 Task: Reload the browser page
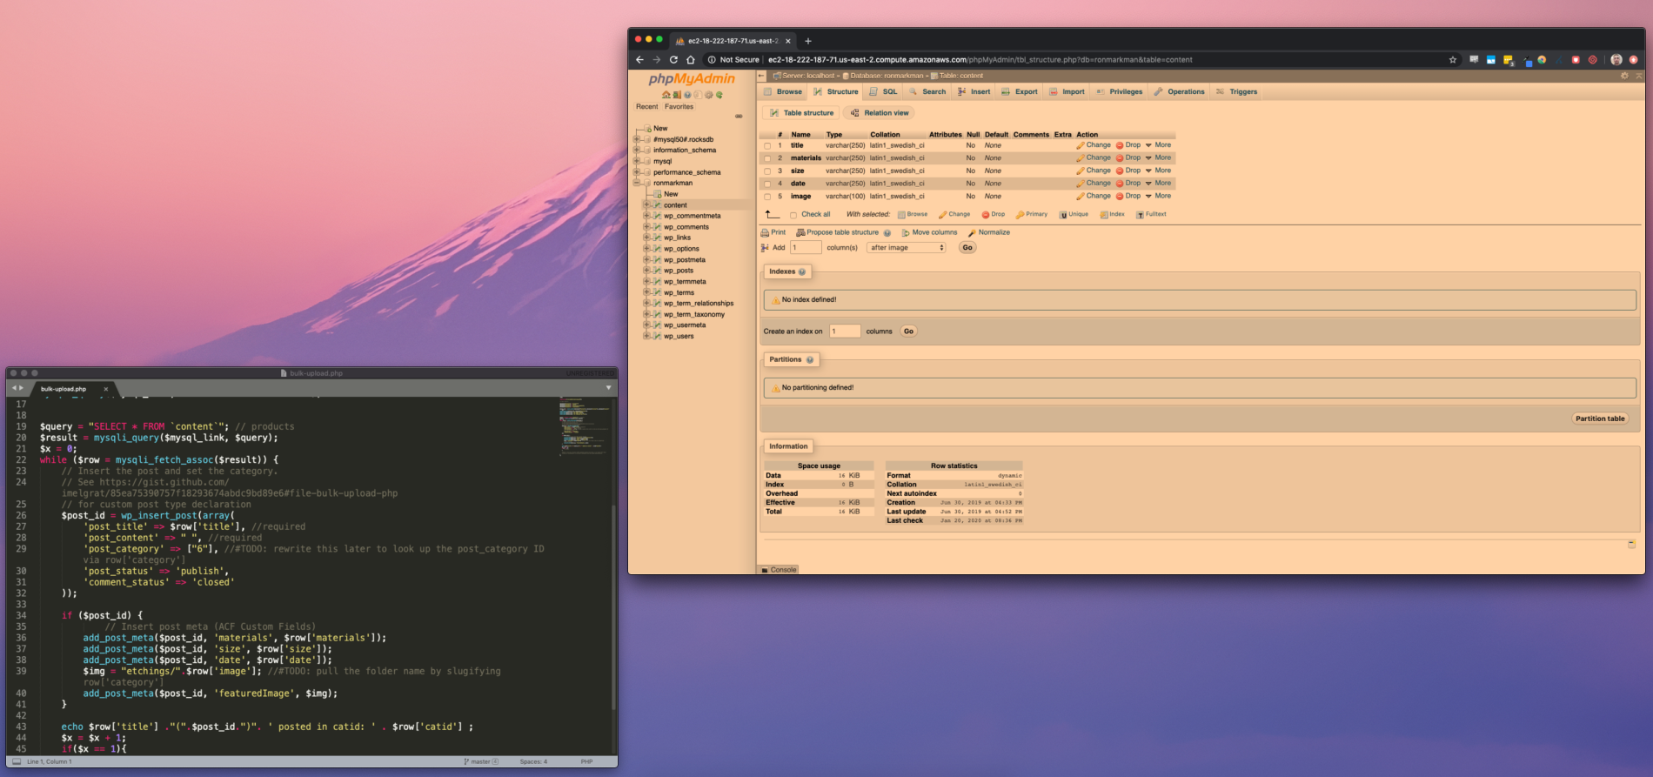pyautogui.click(x=673, y=60)
